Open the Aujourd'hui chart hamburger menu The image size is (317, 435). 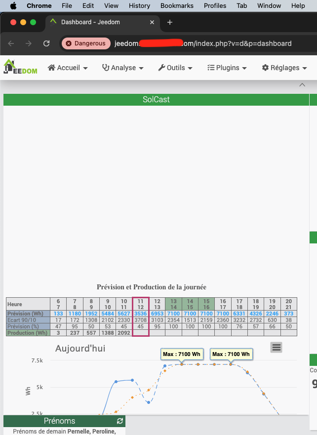click(x=276, y=347)
